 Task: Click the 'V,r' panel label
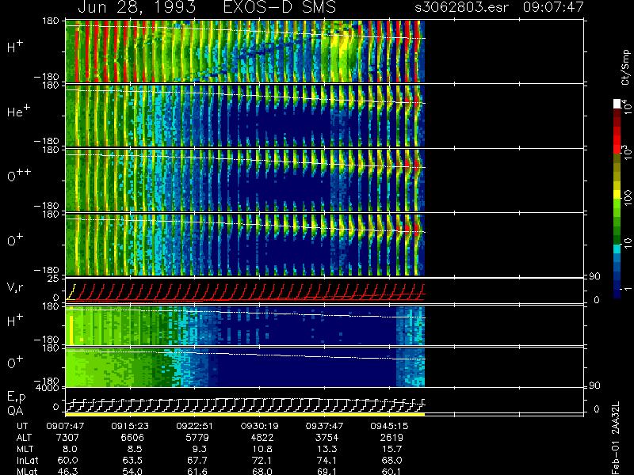point(14,287)
